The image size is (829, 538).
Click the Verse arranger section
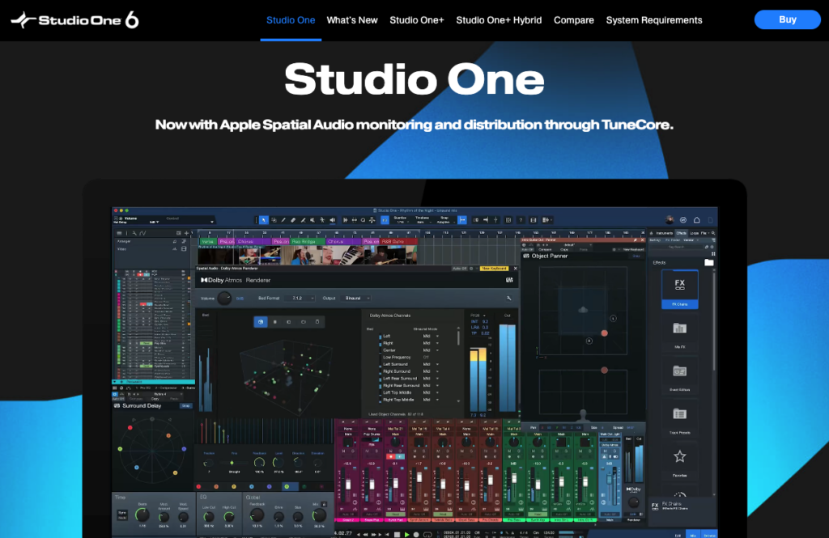pos(208,242)
